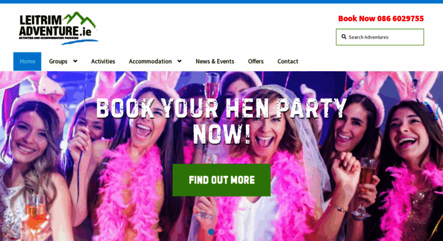443x241 pixels.
Task: Click the search magnifier icon
Action: tap(344, 36)
